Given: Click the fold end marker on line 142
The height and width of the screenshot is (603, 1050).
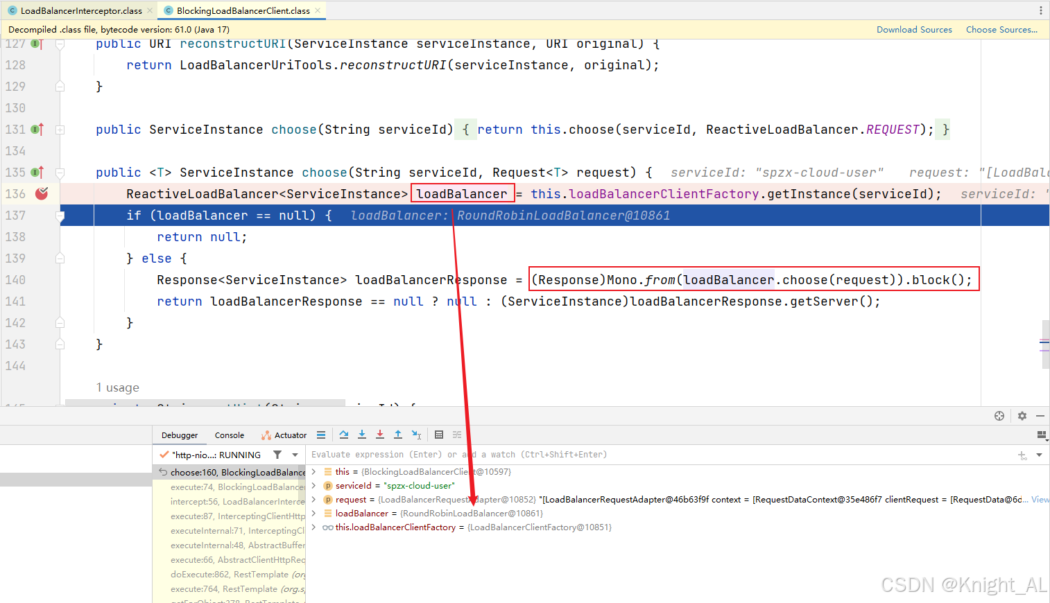Looking at the screenshot, I should tap(60, 323).
